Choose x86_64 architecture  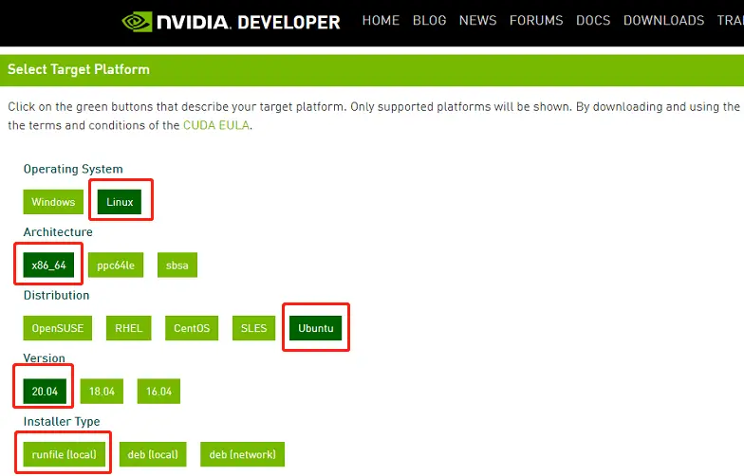49,265
